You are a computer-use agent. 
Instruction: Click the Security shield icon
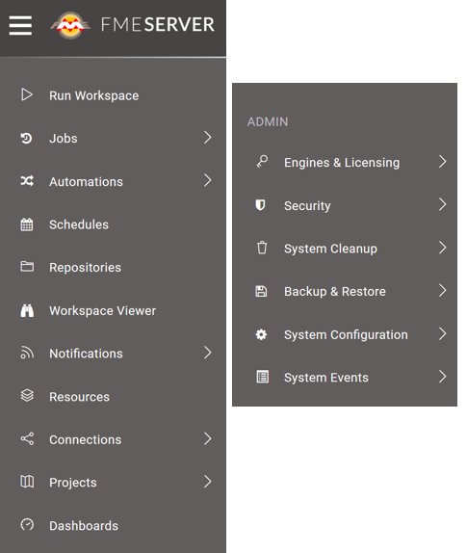tap(260, 205)
